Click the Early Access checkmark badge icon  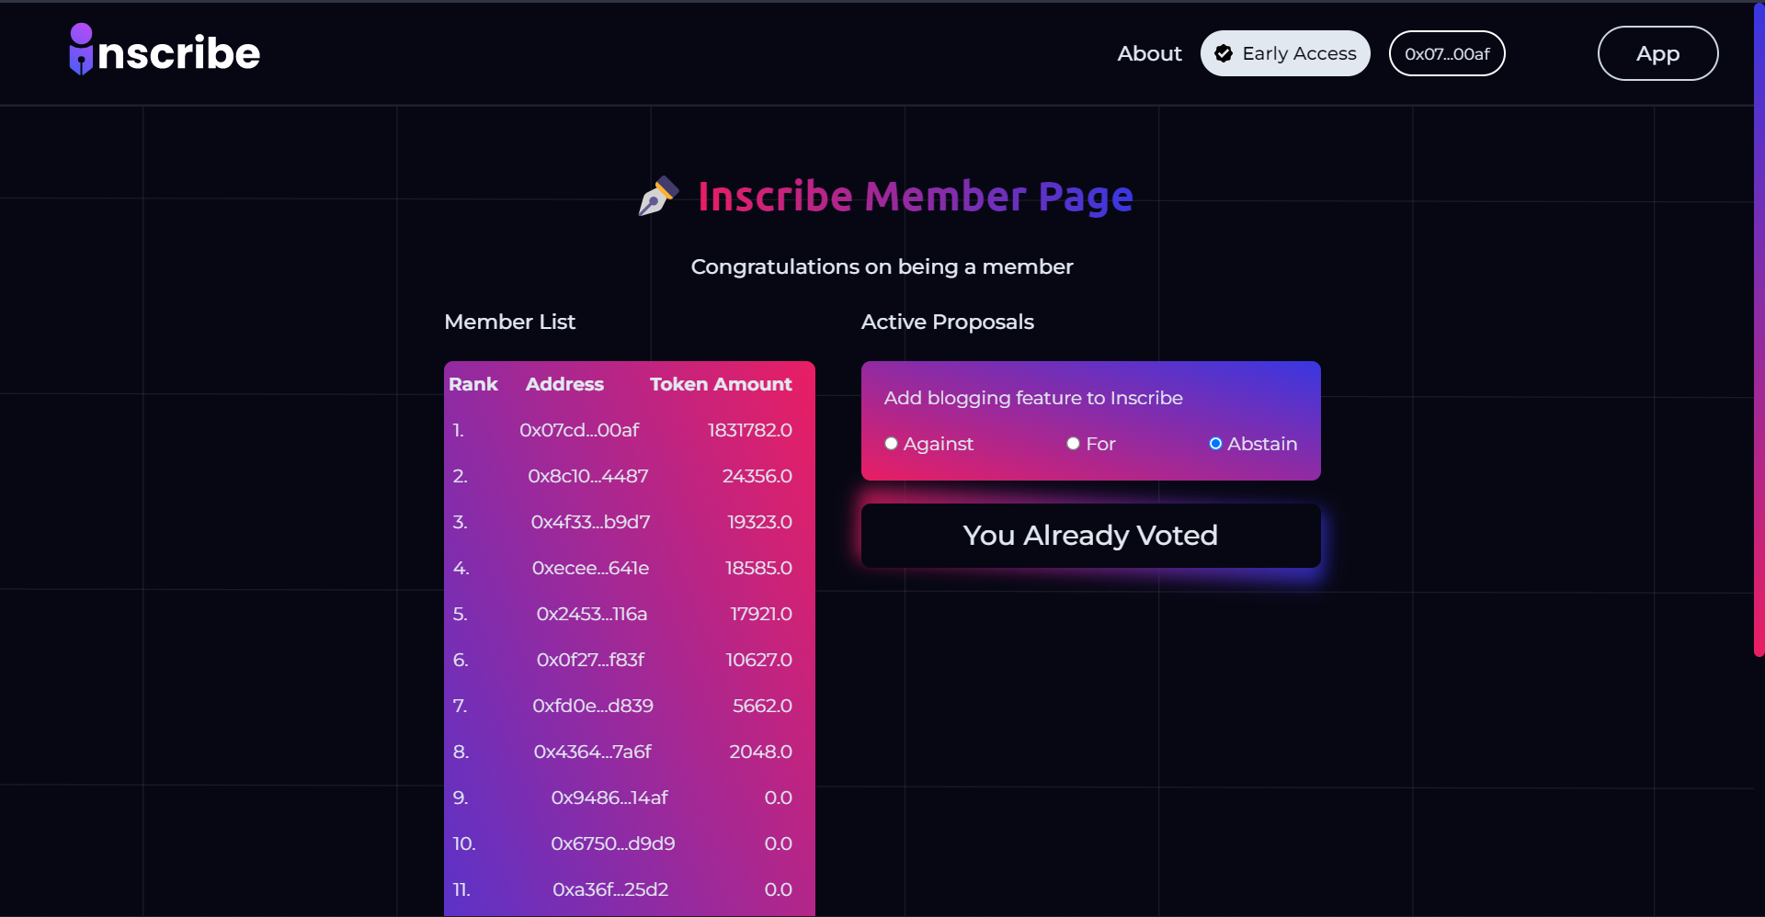[x=1224, y=53]
